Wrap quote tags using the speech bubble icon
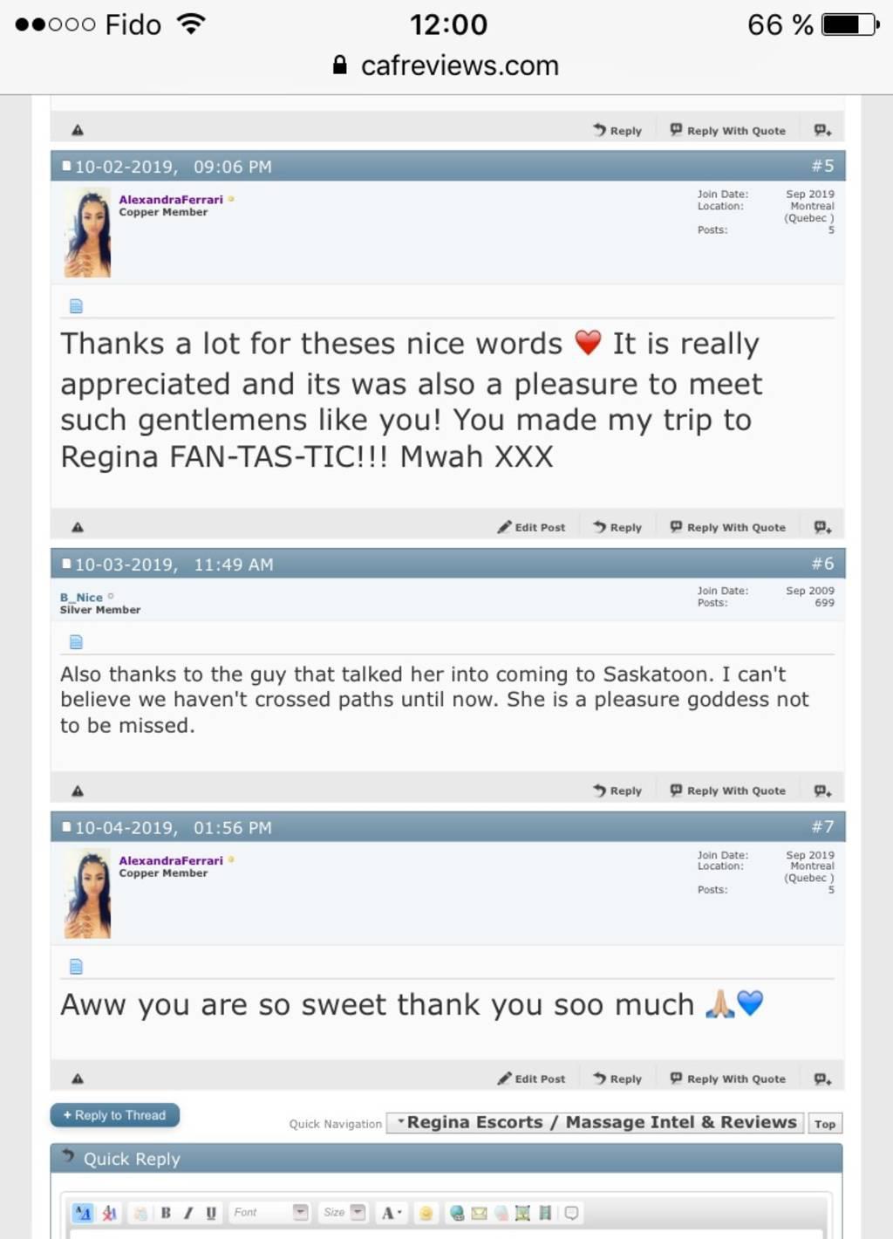Screen dimensions: 893x1239 (x=571, y=1213)
